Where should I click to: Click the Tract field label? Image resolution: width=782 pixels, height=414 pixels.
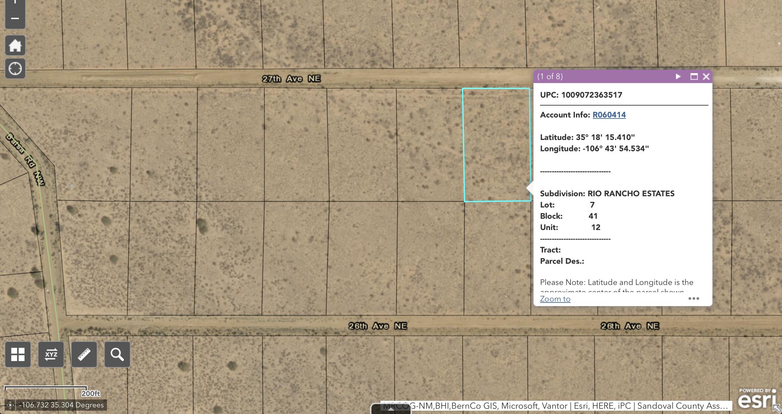click(x=550, y=250)
